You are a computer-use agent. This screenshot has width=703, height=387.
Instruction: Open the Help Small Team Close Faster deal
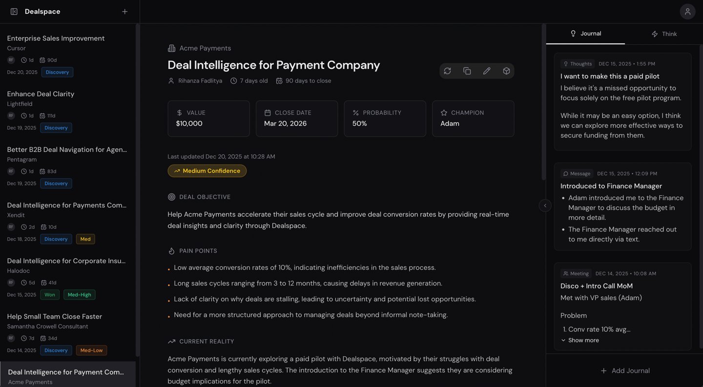[54, 317]
